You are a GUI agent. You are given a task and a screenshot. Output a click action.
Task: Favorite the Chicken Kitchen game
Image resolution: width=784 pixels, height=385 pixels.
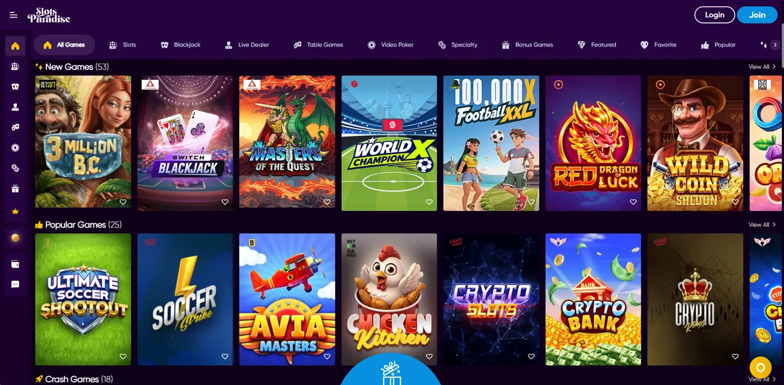[429, 356]
